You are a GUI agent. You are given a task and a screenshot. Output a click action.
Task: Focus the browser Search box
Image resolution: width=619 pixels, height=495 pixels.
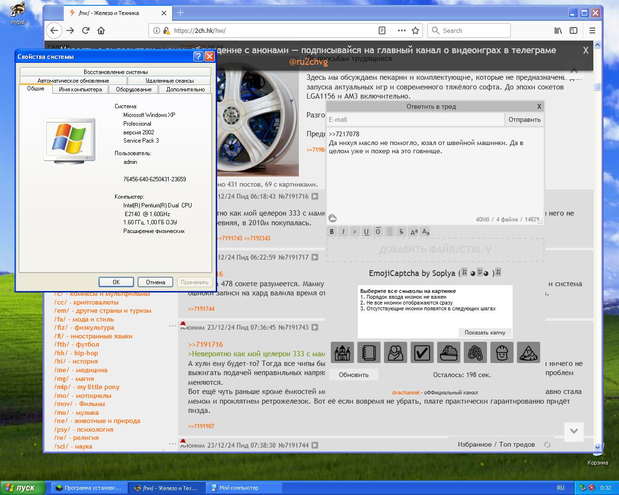pos(469,30)
